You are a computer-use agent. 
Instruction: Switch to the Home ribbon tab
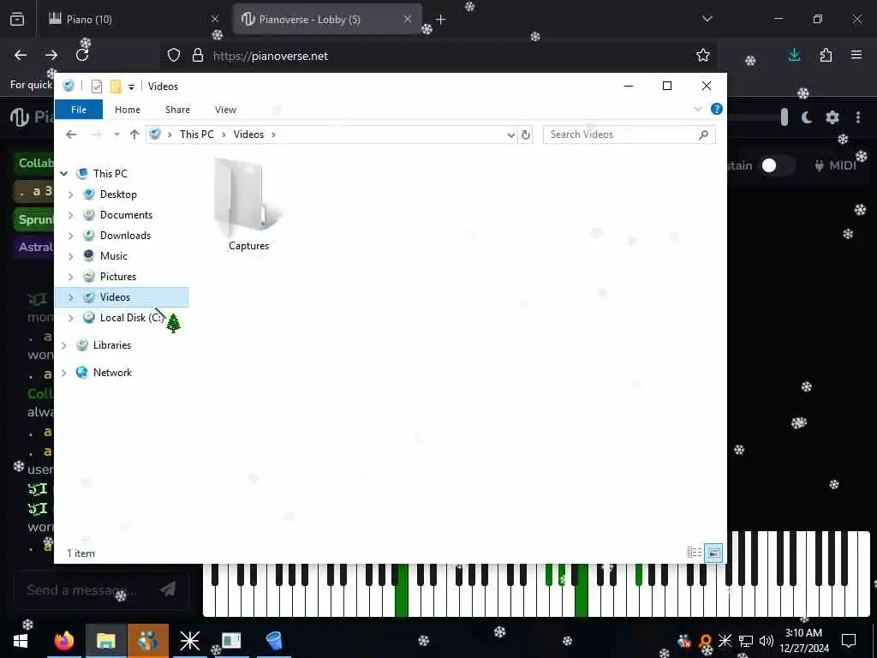click(128, 110)
